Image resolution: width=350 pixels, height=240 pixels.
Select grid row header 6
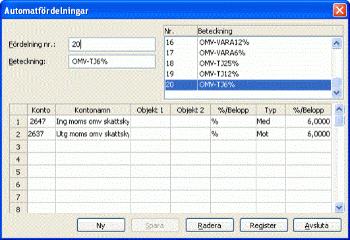[18, 184]
